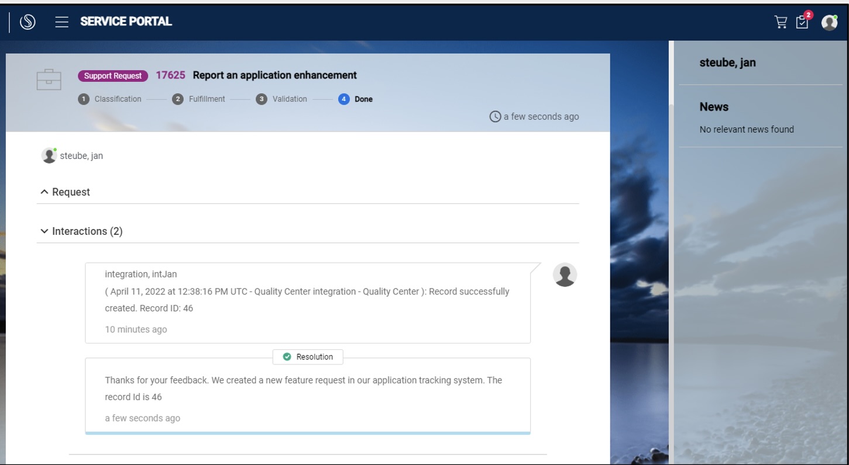849x465 pixels.
Task: Open the avatar beside the intJan interaction message
Action: (564, 275)
